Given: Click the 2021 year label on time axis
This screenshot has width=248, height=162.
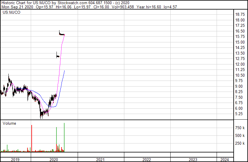Looking at the screenshot, I should (x=100, y=160).
